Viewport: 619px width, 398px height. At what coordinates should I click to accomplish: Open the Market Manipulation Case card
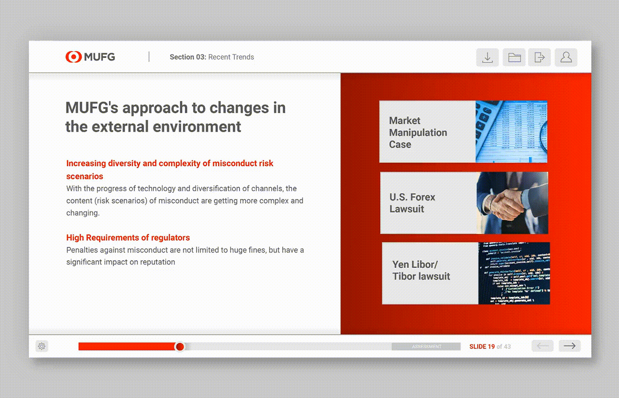[x=463, y=132]
